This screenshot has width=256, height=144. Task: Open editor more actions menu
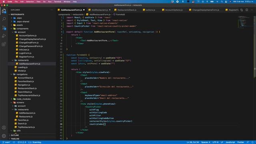tap(252, 10)
